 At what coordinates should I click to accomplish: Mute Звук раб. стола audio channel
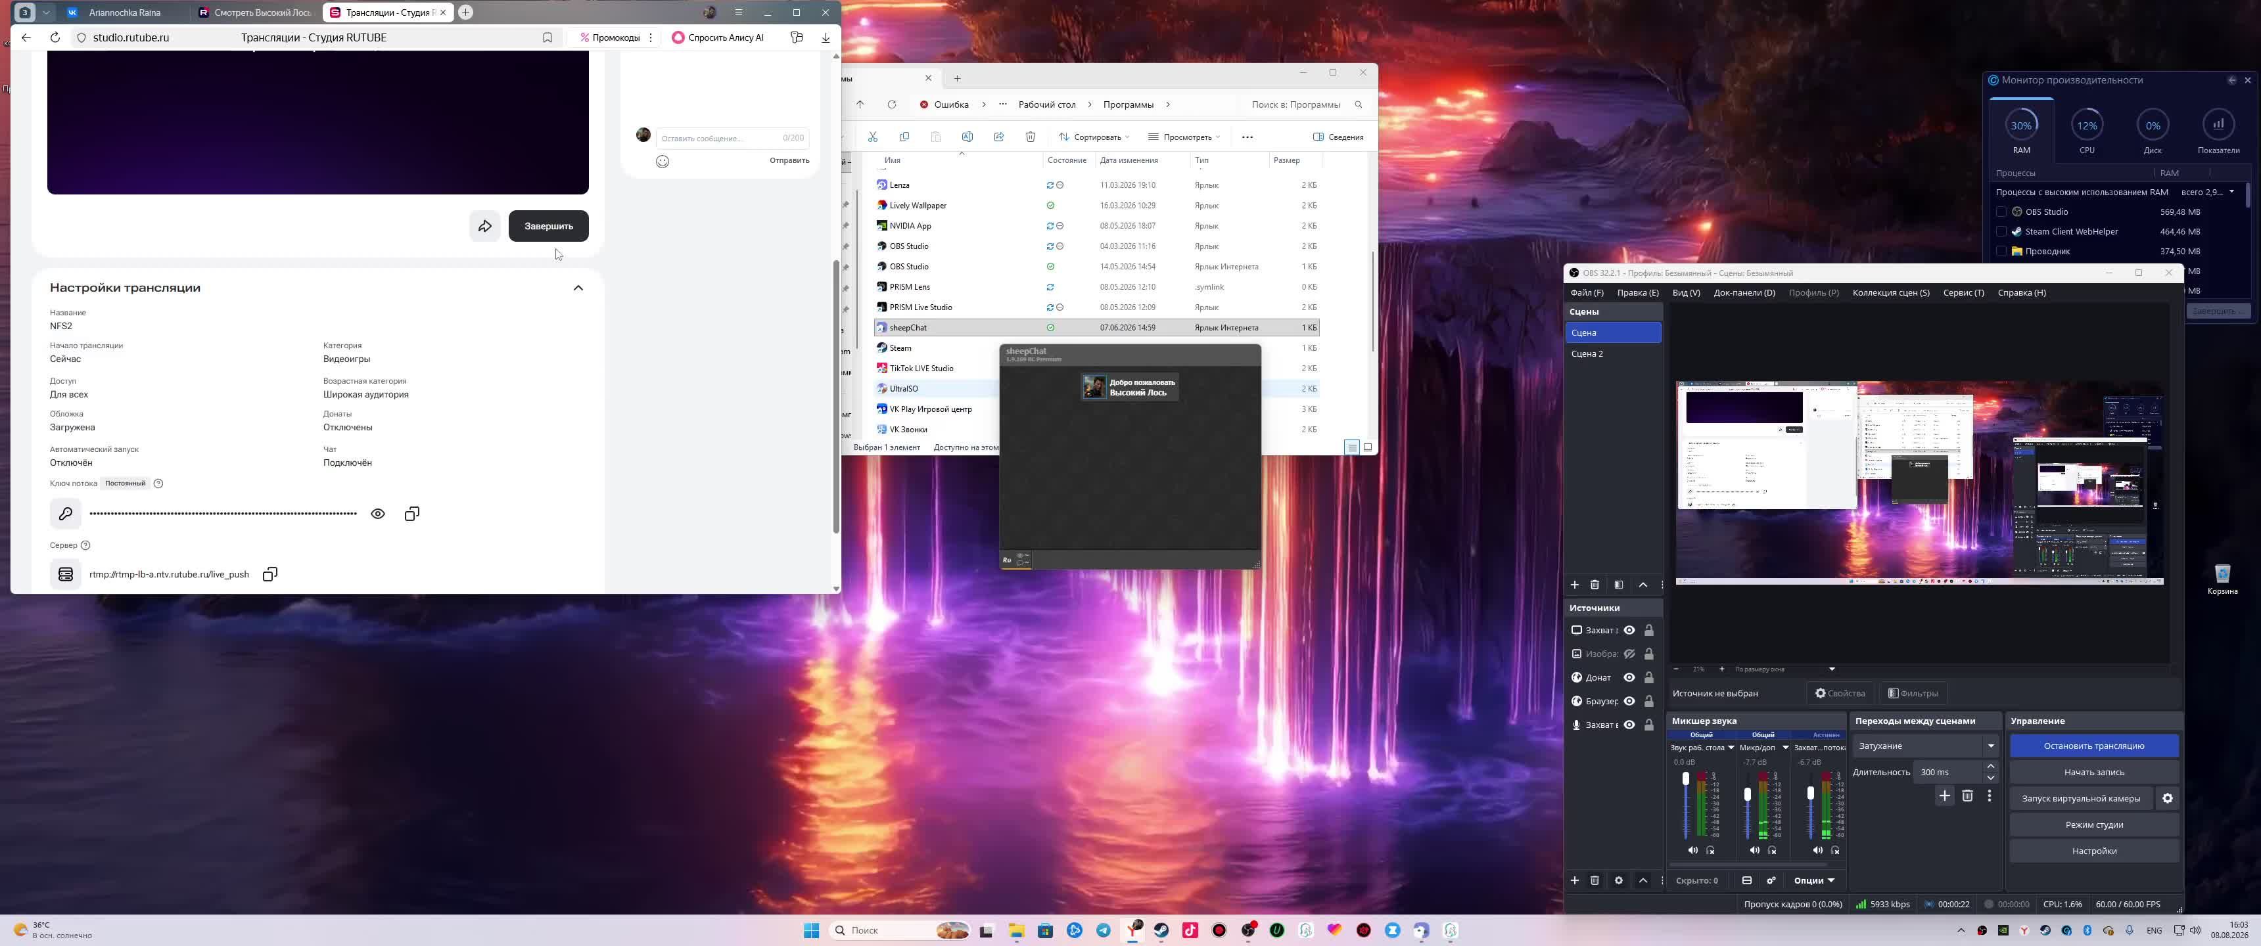pyautogui.click(x=1692, y=850)
